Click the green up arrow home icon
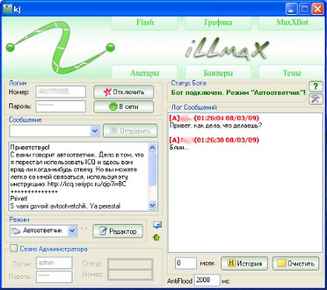The image size is (327, 290). (156, 237)
